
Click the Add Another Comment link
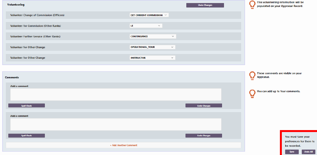pyautogui.click(x=123, y=145)
